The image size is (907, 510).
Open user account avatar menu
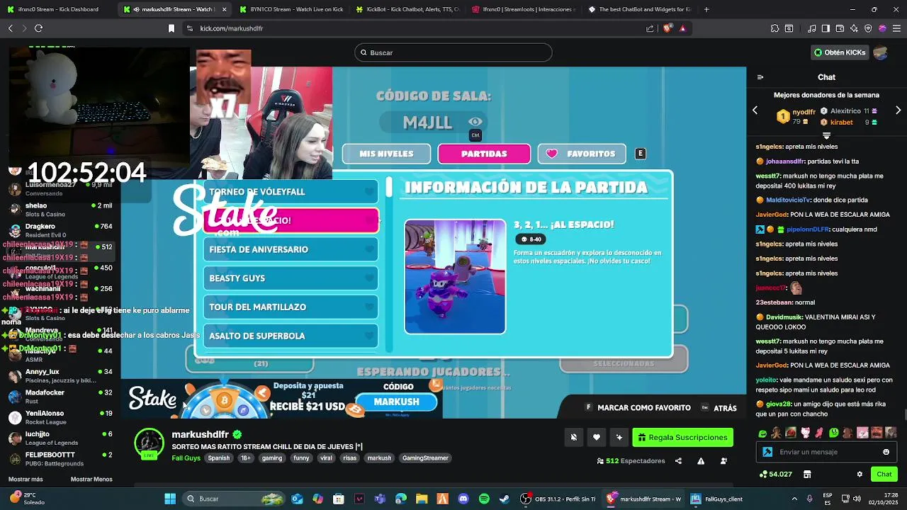[881, 52]
